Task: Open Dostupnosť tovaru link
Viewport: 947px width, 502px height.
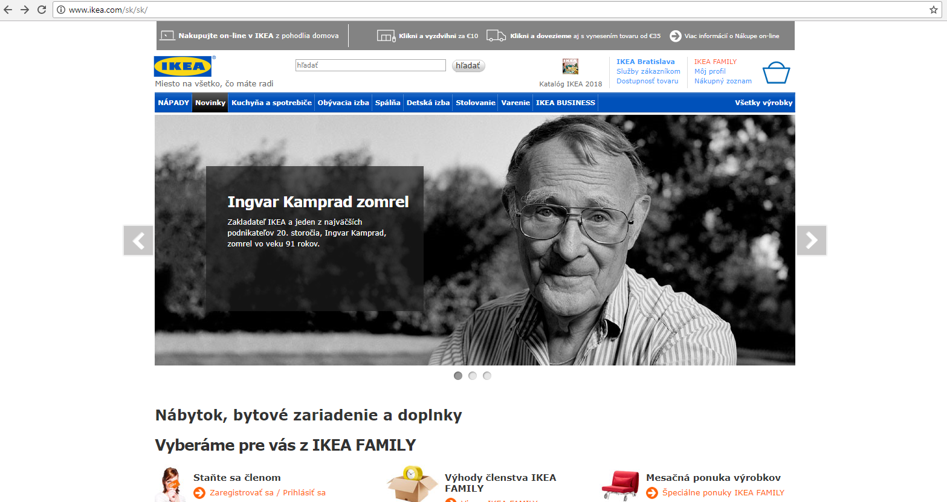Action: tap(647, 81)
